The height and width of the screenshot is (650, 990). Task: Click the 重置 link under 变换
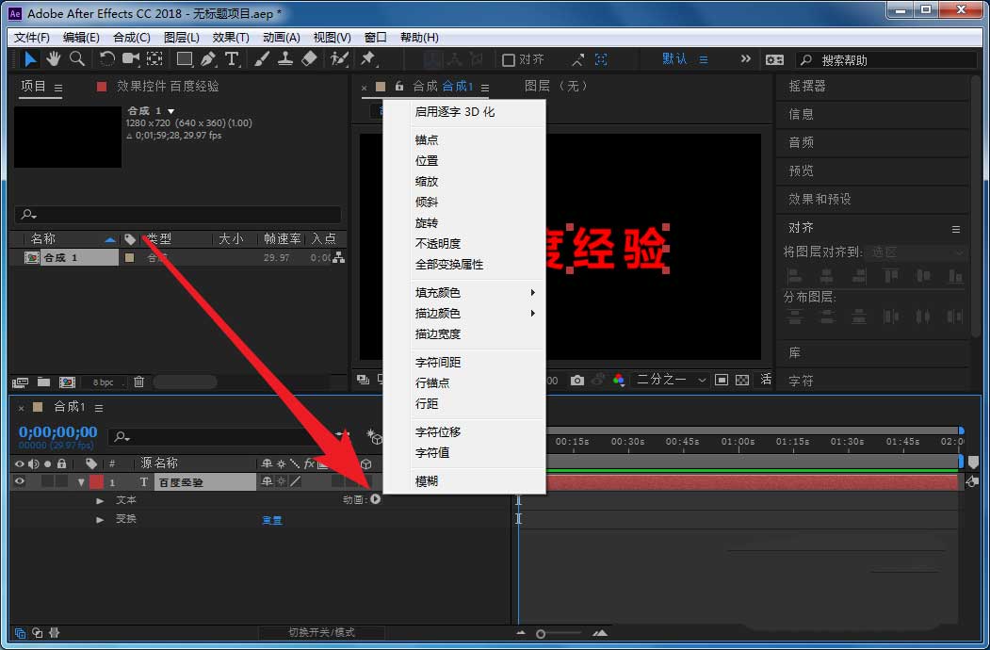coord(272,519)
